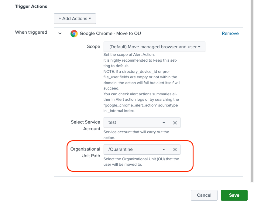Open the Add Actions dropdown

click(75, 19)
